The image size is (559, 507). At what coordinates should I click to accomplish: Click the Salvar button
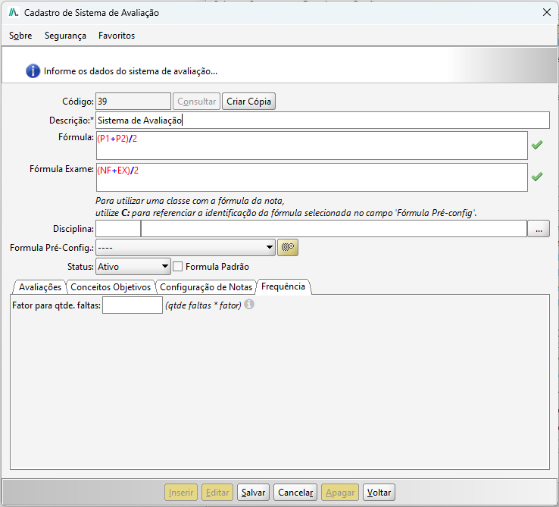(x=253, y=493)
